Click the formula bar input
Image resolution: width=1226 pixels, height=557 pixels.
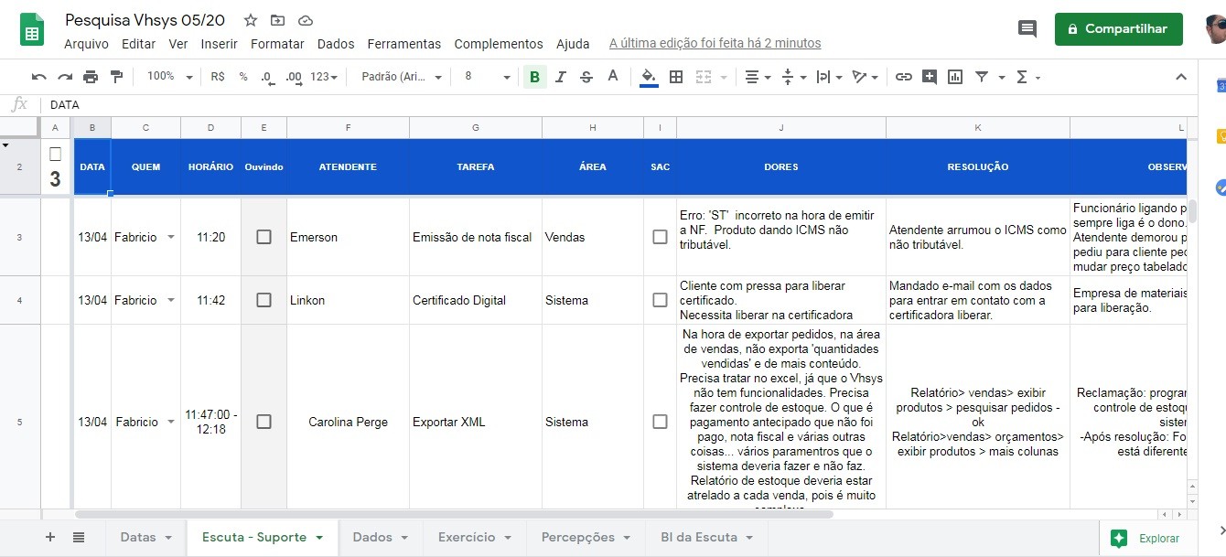(618, 105)
